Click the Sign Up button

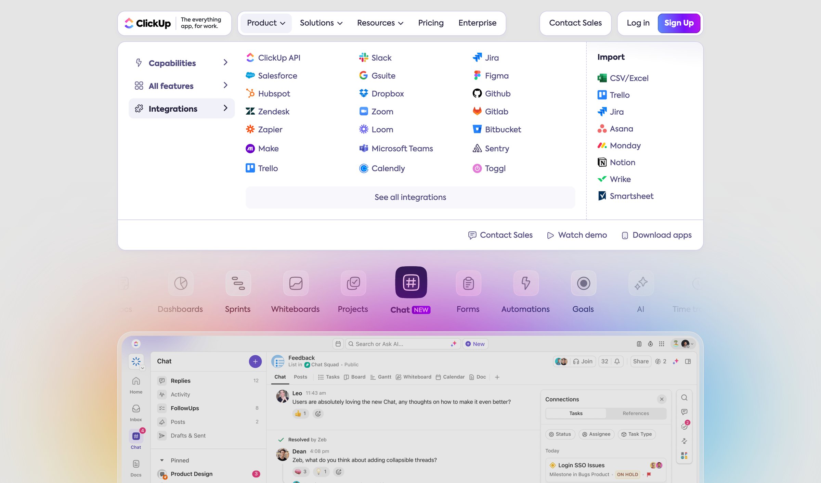pyautogui.click(x=679, y=23)
